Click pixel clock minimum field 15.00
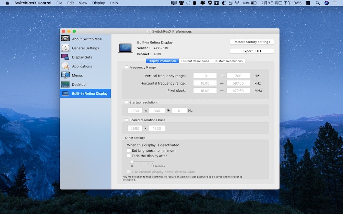The image size is (343, 214). [x=205, y=90]
